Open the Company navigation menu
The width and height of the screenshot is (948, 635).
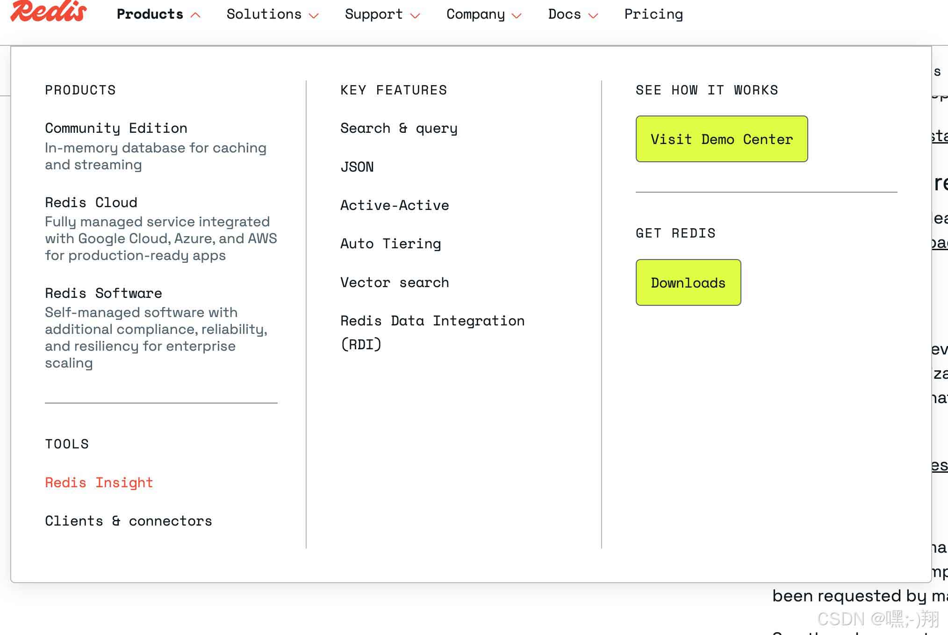476,14
